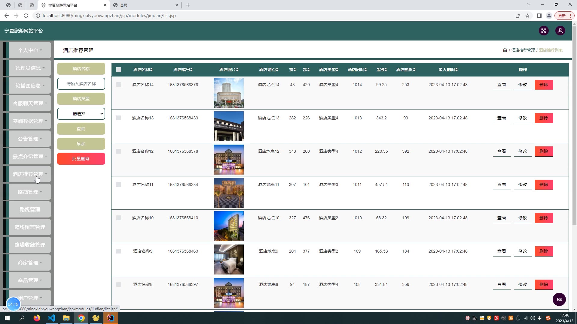Check the checkbox for 酒店名称14 row
This screenshot has height=324, width=577.
point(119,85)
